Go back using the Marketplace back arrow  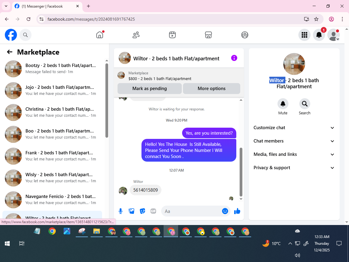pos(10,52)
